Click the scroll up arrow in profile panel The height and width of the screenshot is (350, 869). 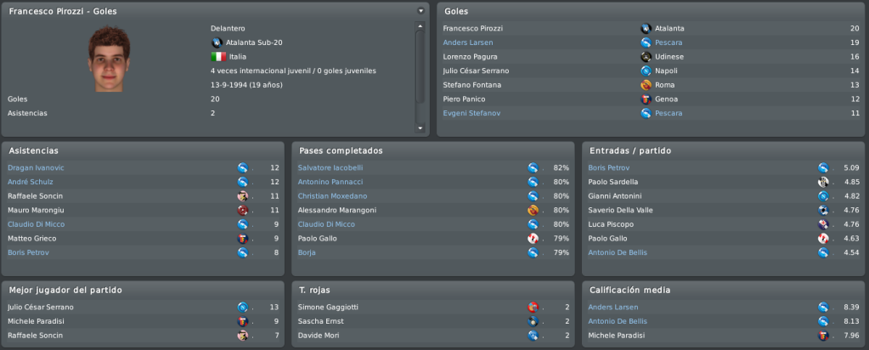[420, 26]
